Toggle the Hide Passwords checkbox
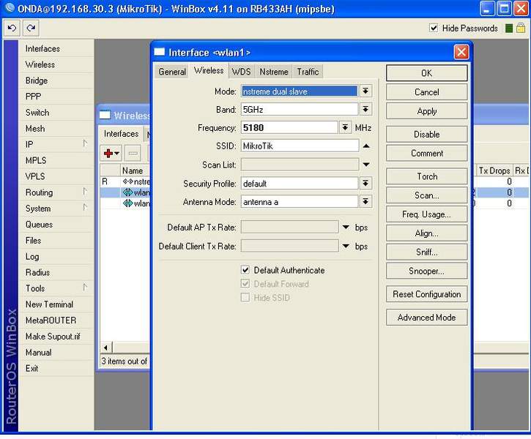 pos(434,28)
